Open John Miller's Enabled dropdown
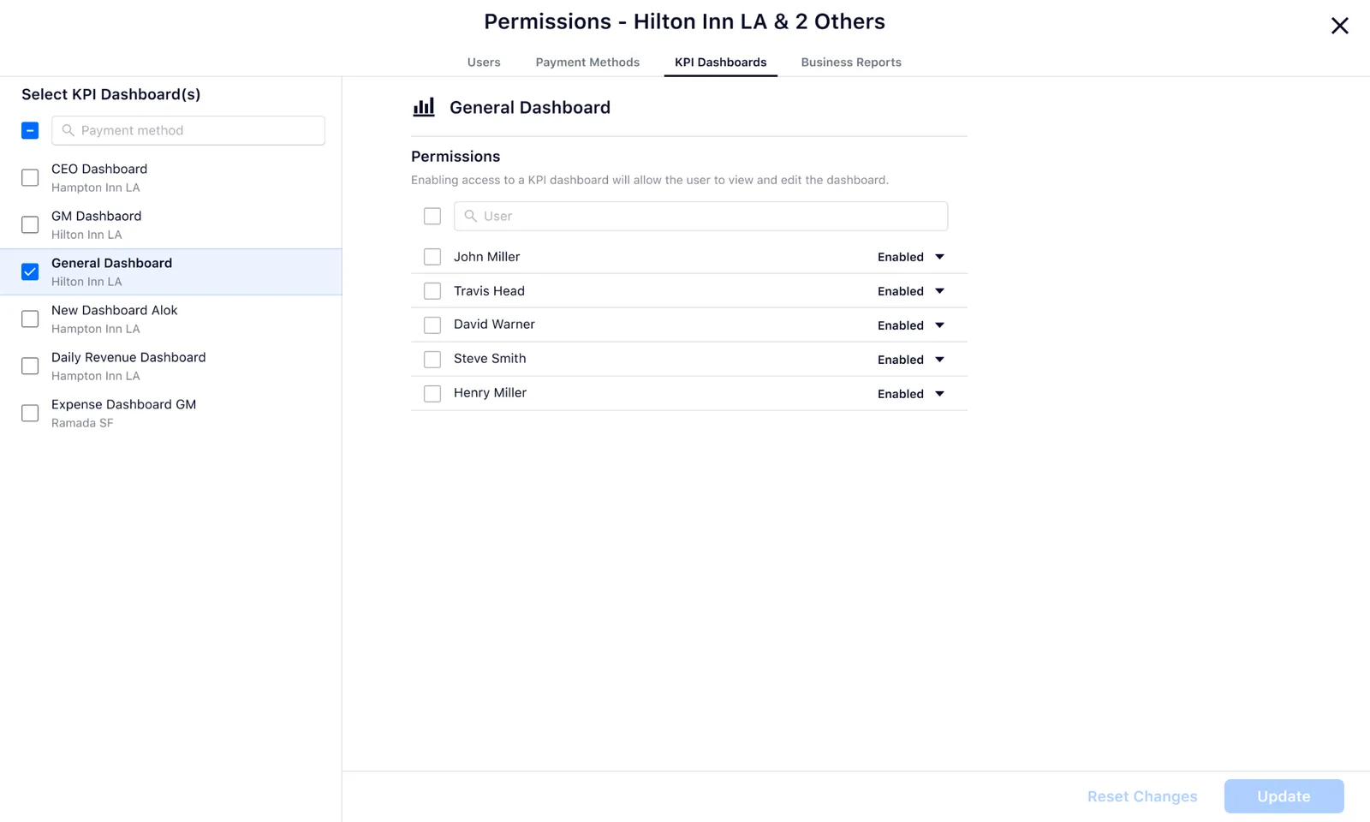Screen dimensions: 1370x822 pos(911,257)
